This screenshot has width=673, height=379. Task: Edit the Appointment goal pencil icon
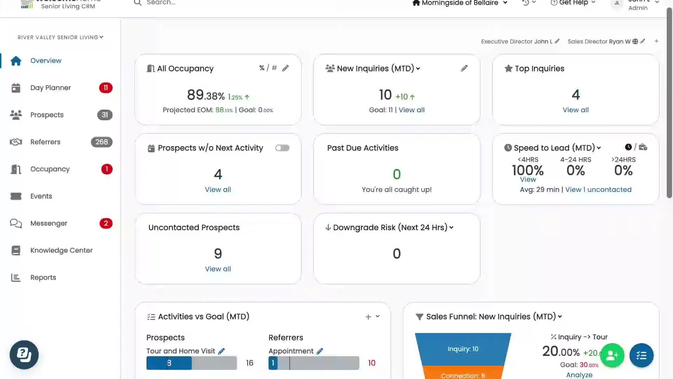pyautogui.click(x=320, y=351)
